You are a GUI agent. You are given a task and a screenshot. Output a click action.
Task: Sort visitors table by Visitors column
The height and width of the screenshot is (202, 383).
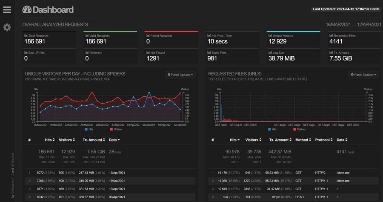(x=67, y=140)
